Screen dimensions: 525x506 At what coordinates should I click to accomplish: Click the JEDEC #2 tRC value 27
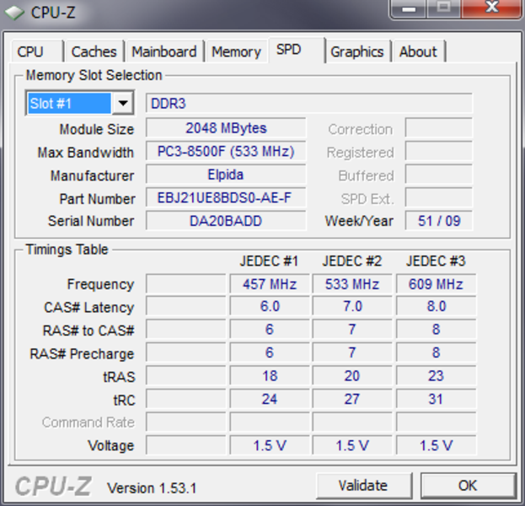352,399
